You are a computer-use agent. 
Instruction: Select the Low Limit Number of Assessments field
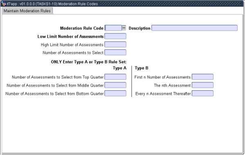tap(115, 36)
